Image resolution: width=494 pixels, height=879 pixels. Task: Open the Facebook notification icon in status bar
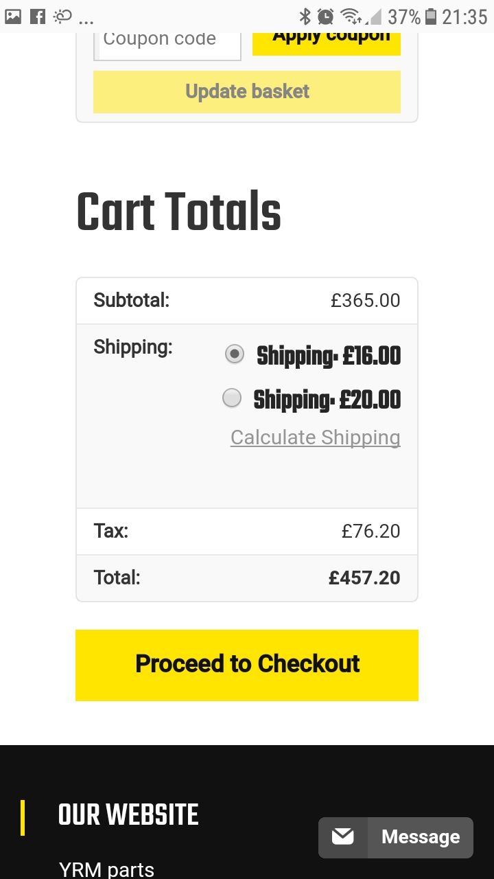(38, 16)
